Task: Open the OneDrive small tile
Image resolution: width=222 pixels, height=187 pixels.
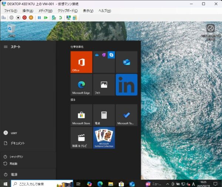Action: 97,55
